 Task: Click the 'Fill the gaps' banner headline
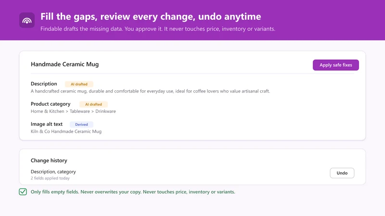151,17
